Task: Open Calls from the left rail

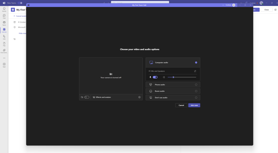Action: coord(4,37)
